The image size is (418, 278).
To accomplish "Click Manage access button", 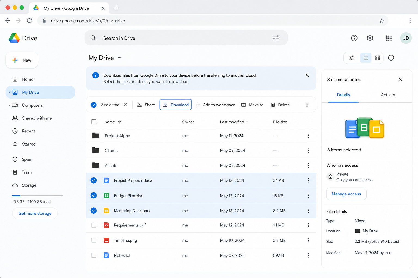I will pos(346,194).
